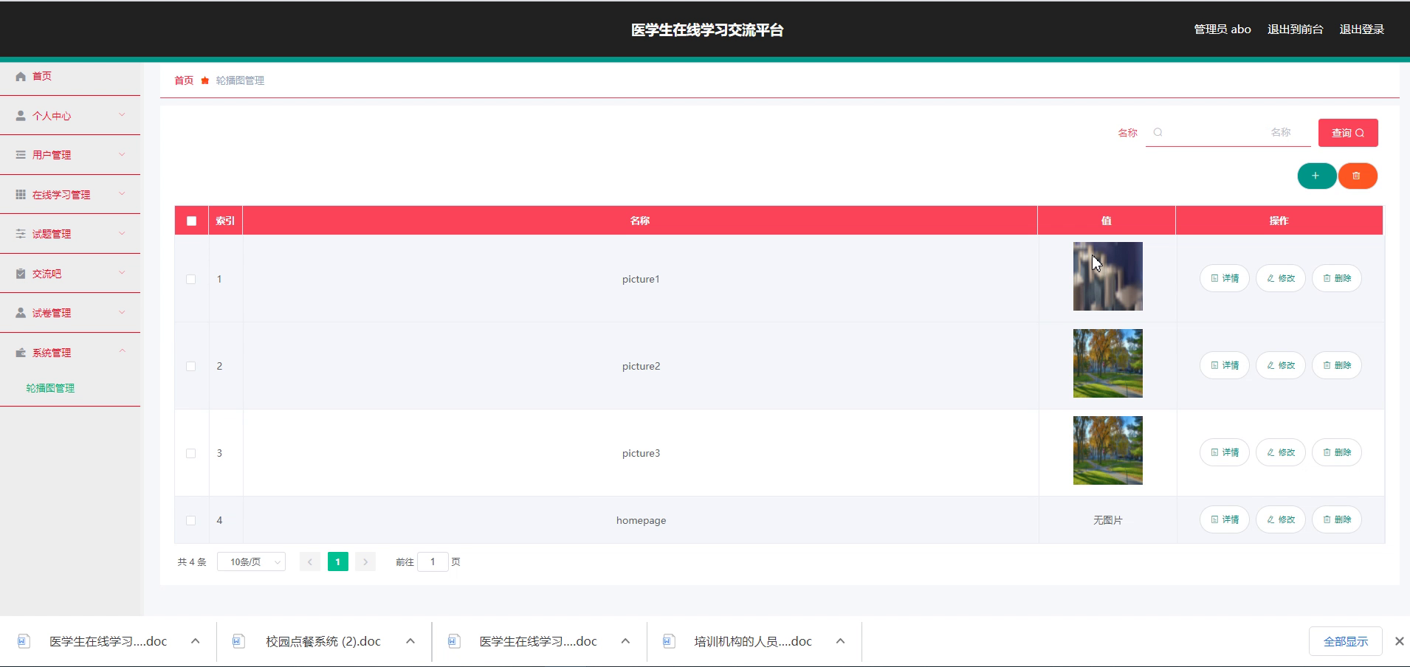Click the star icon in the breadcrumb
The width and height of the screenshot is (1410, 667).
click(204, 80)
